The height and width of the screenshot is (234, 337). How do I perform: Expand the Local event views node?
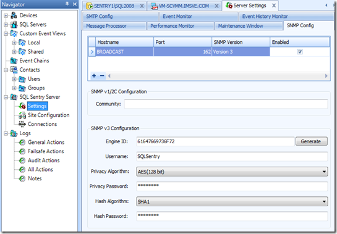(x=14, y=43)
